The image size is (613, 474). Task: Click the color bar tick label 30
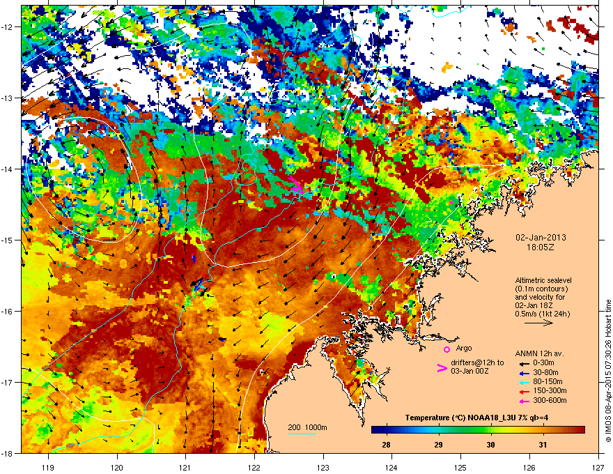click(490, 445)
